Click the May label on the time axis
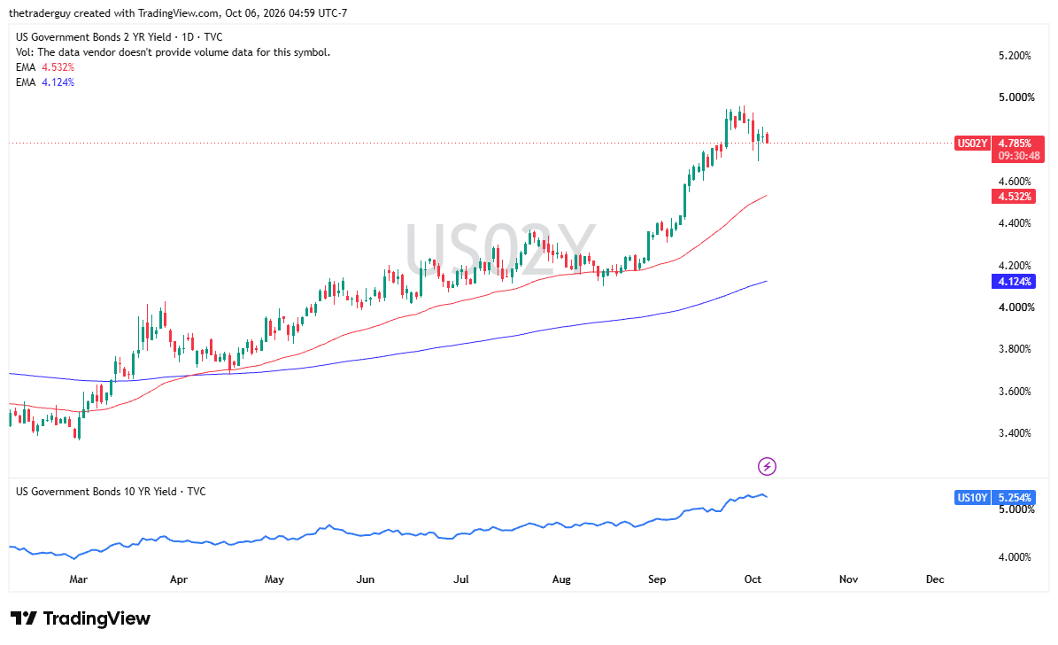Viewport: 1058px width, 645px height. coord(274,579)
